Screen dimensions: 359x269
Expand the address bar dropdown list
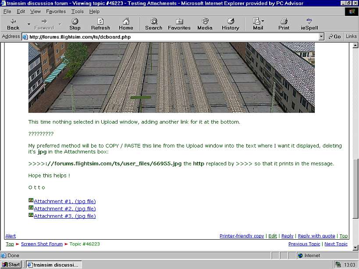(321, 37)
